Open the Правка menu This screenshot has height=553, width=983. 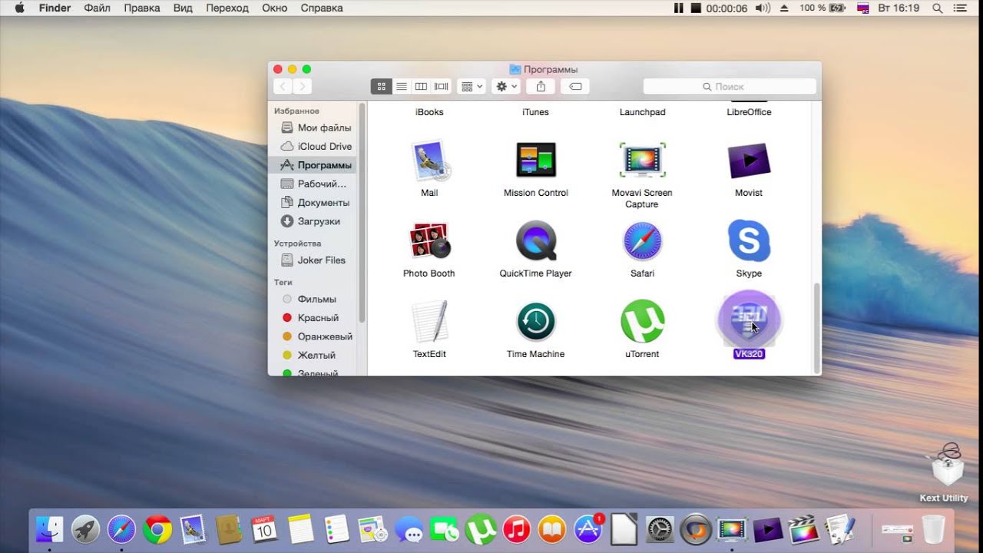(x=141, y=8)
